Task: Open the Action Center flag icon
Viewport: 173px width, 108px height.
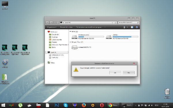Action: point(142,105)
